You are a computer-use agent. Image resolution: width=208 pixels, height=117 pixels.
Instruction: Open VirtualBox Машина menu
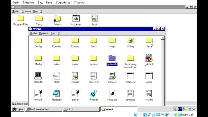click(29, 3)
